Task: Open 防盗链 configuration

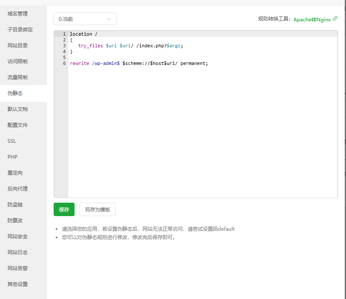Action: [15, 205]
